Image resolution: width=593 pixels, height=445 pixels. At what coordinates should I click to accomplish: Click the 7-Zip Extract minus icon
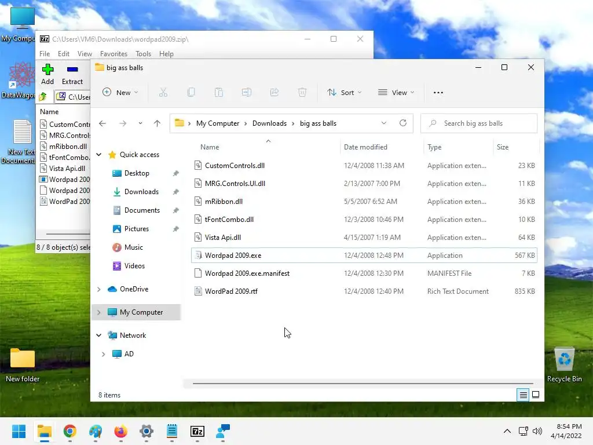[72, 70]
